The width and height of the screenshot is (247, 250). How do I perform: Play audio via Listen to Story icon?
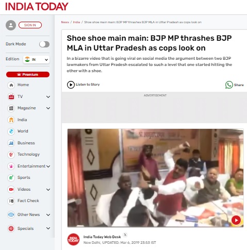(71, 85)
